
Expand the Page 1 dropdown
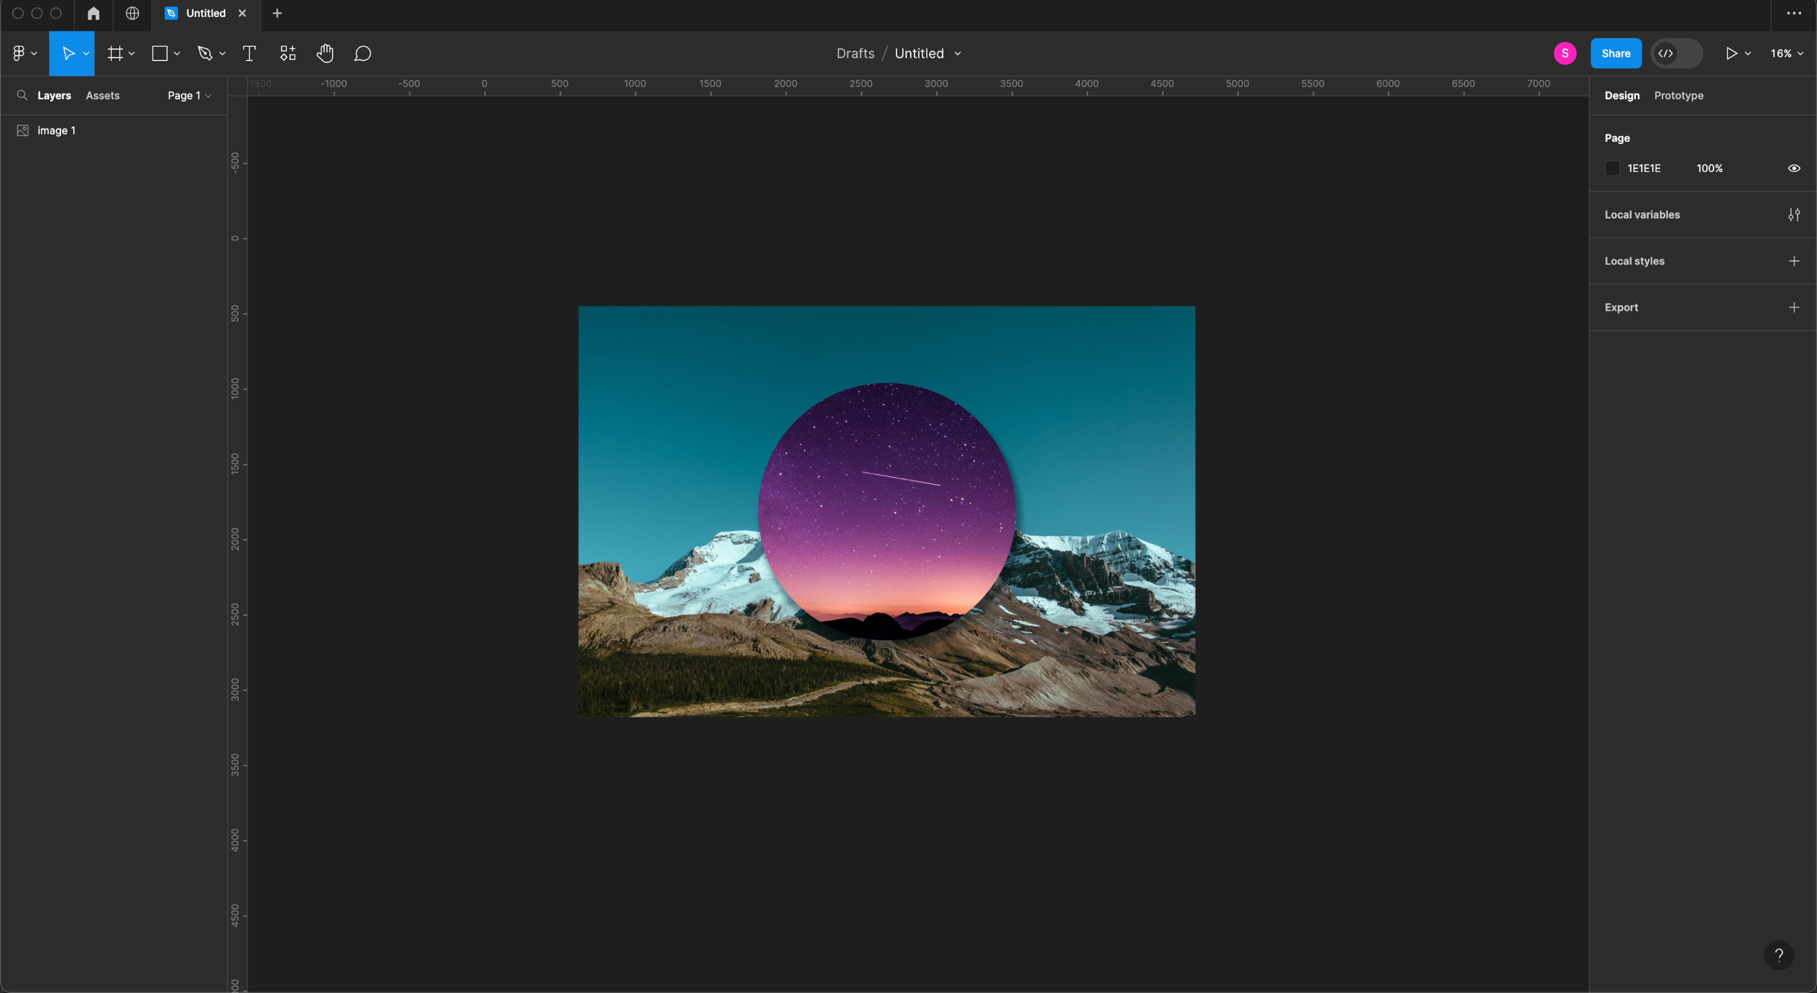pyautogui.click(x=189, y=95)
